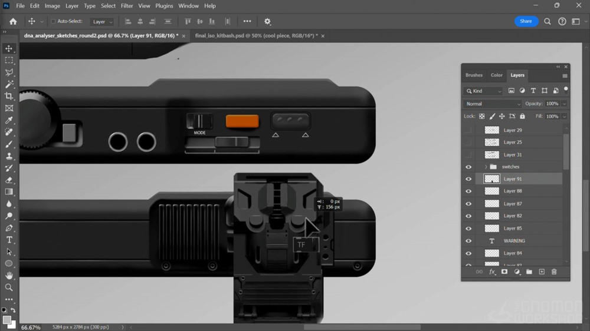Select the Gradient tool
Image resolution: width=590 pixels, height=331 pixels.
pyautogui.click(x=9, y=192)
